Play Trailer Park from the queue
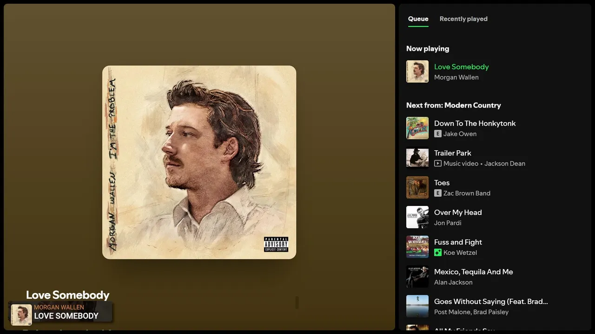This screenshot has width=595, height=334. 452,153
